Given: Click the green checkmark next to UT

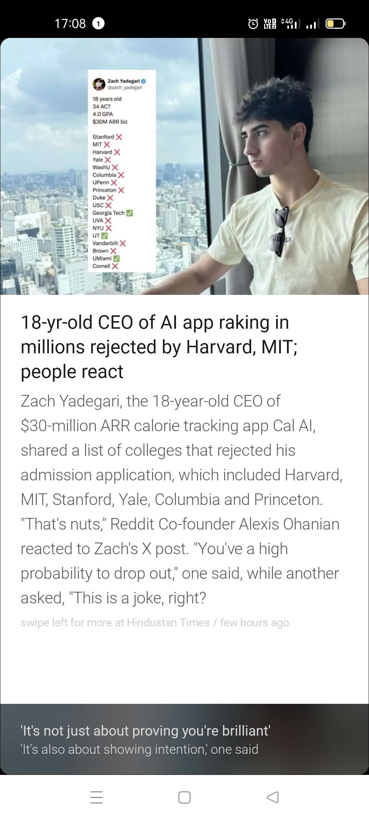Looking at the screenshot, I should coord(105,236).
